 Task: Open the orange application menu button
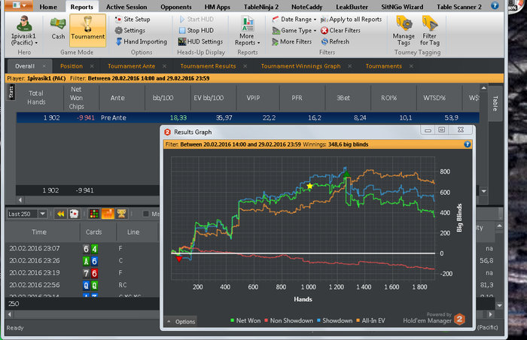19,5
